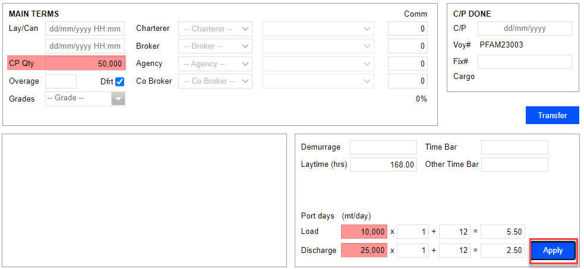Expand the Grades dropdown arrow
The image size is (584, 269).
[118, 99]
